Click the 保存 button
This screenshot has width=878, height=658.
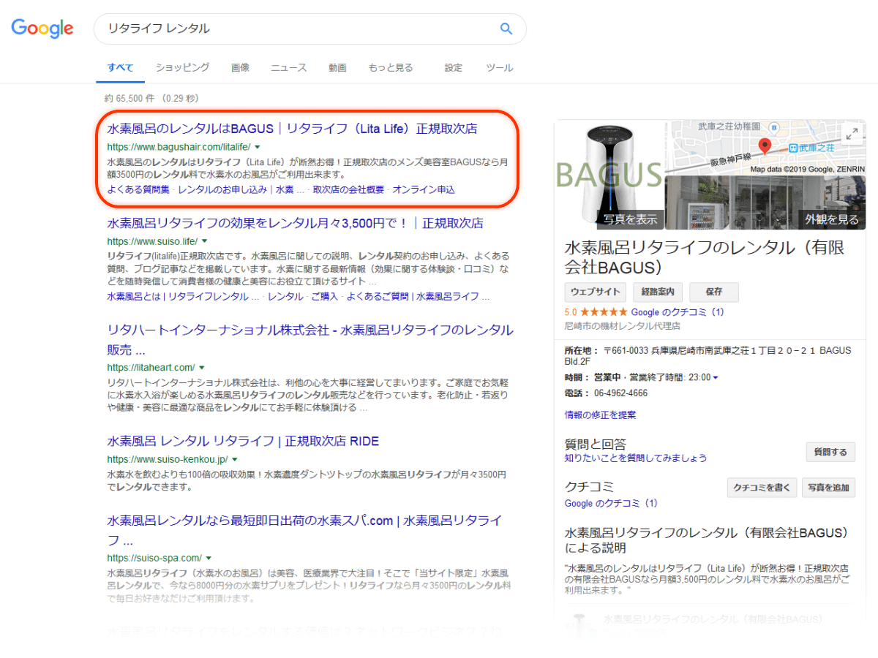714,292
